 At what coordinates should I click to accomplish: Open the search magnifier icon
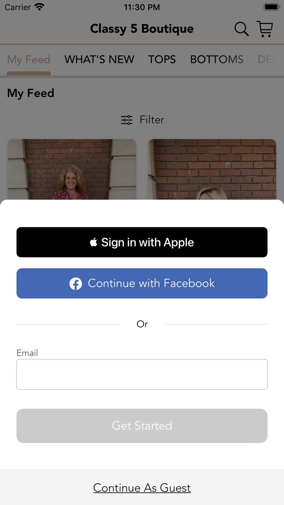click(242, 29)
